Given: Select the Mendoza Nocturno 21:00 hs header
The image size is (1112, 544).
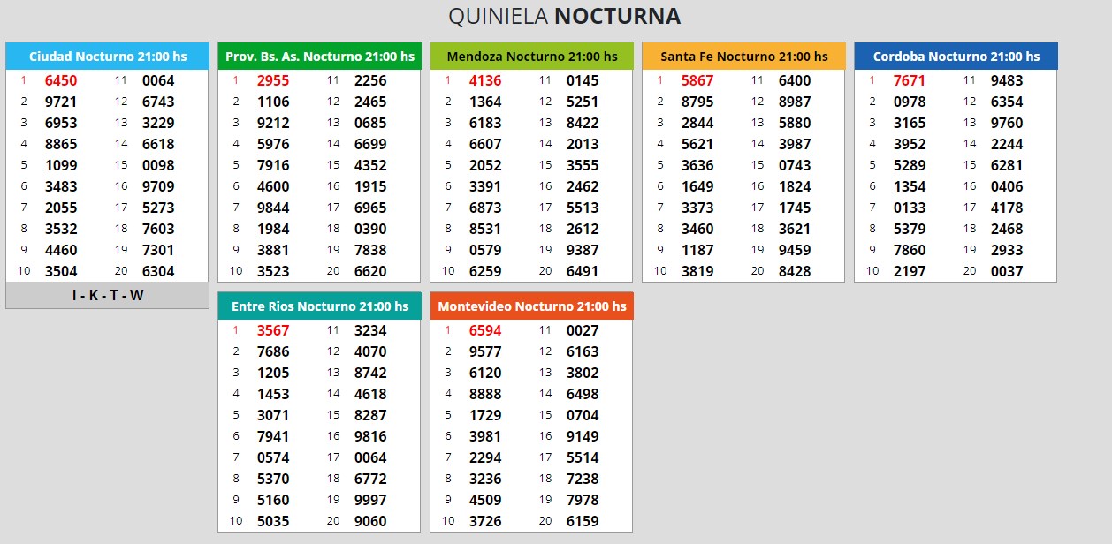Looking at the screenshot, I should (532, 56).
